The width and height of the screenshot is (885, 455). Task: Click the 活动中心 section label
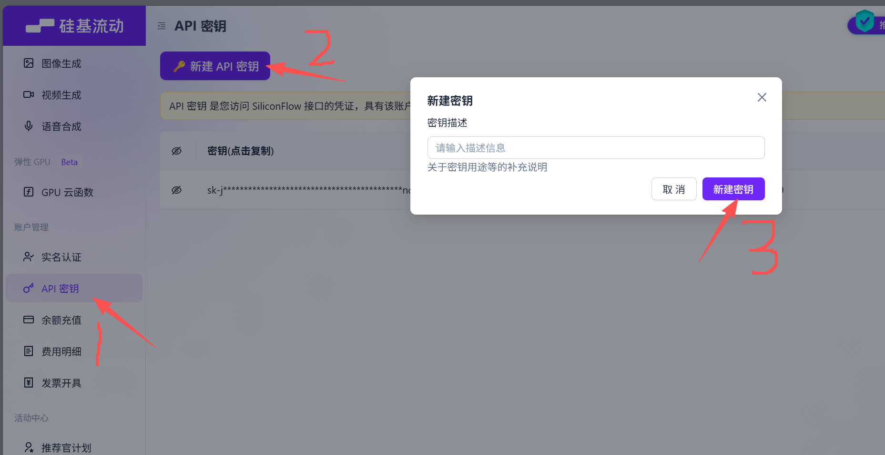tap(31, 418)
